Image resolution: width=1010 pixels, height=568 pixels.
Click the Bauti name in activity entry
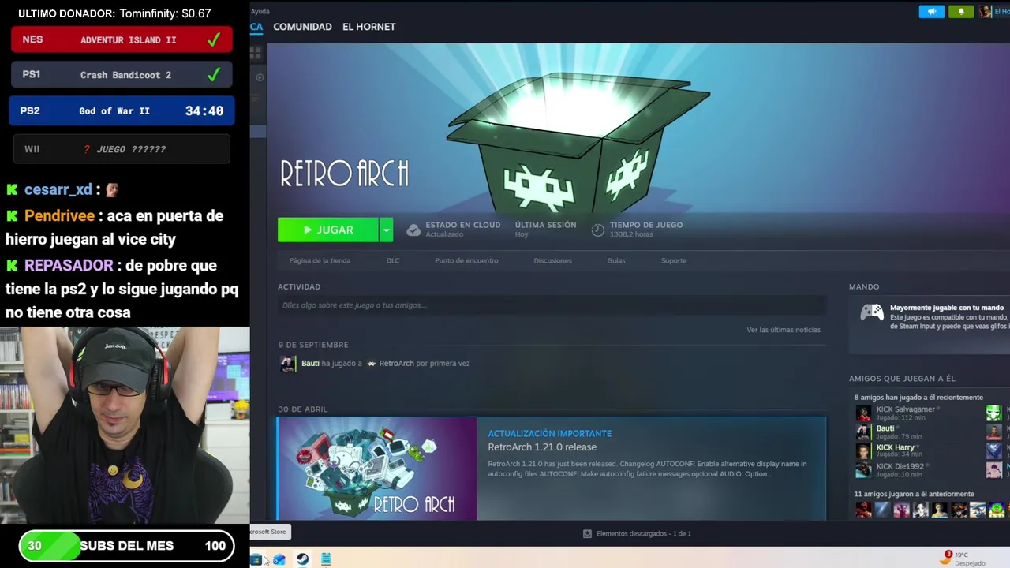pyautogui.click(x=310, y=364)
